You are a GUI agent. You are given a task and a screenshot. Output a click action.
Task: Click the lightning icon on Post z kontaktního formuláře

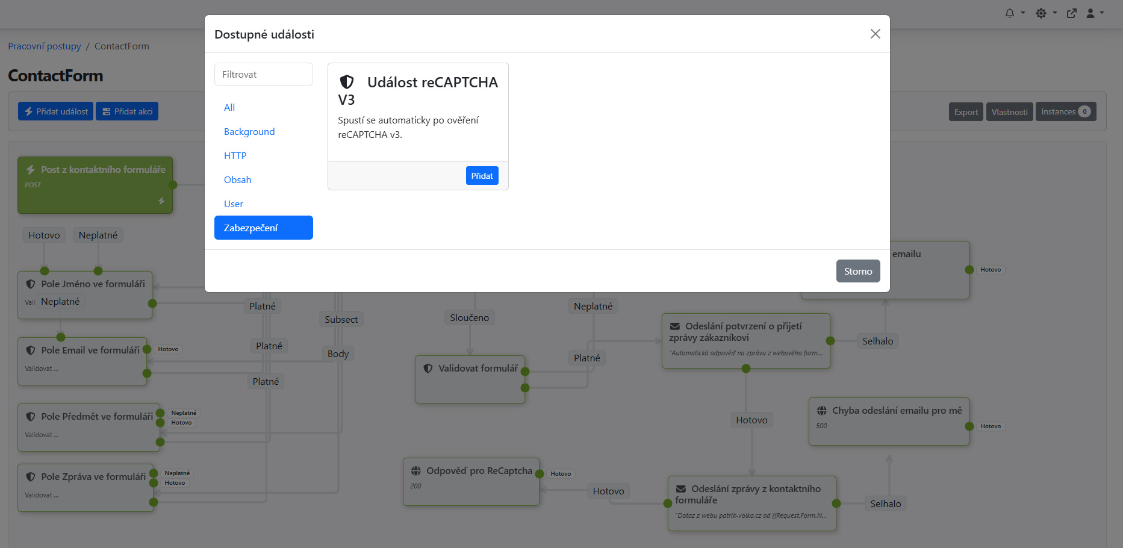31,170
